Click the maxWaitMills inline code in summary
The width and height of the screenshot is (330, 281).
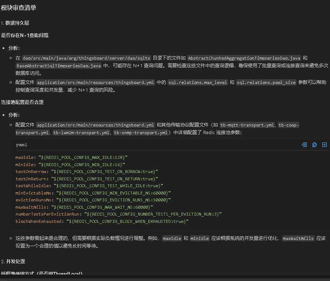(298, 238)
